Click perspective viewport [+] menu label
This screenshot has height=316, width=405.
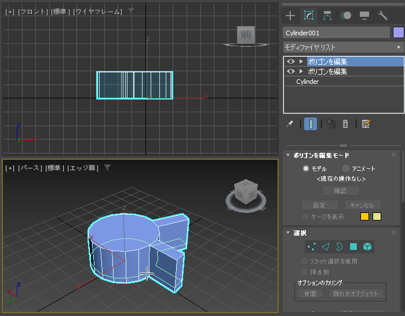10,168
